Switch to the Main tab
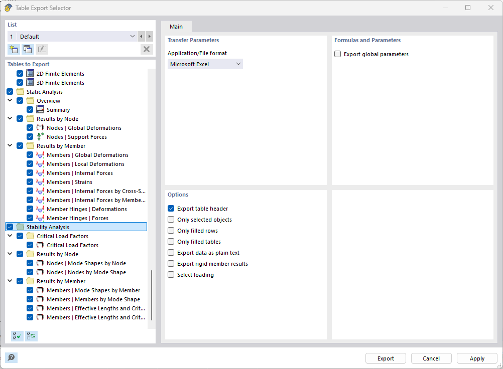Screen dimensions: 503x369 (x=176, y=26)
